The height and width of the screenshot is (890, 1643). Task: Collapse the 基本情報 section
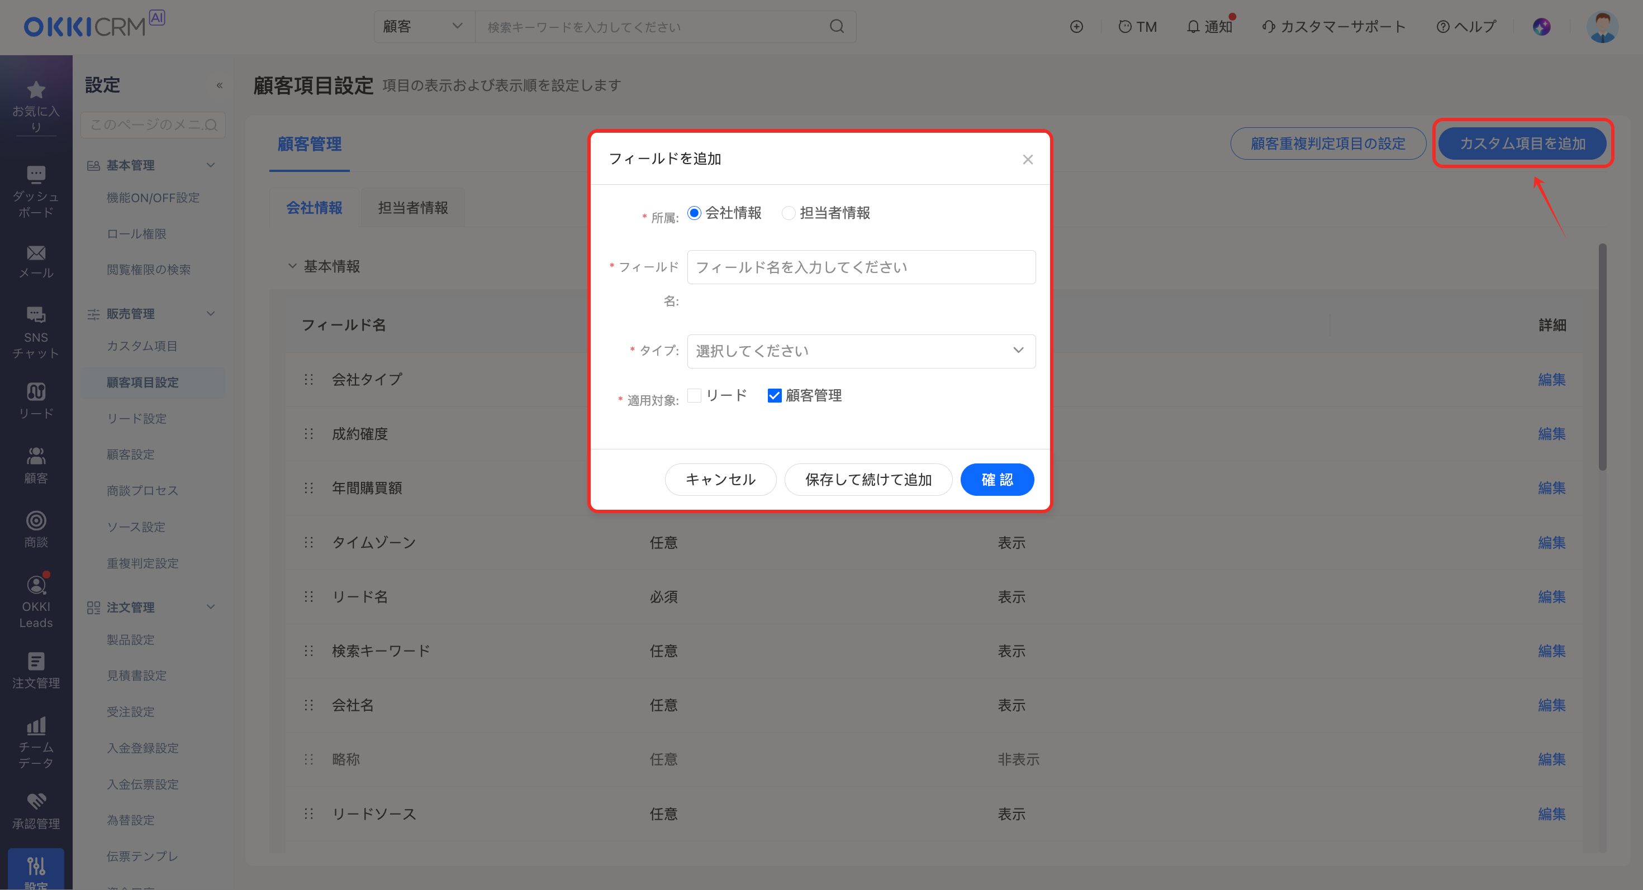tap(292, 266)
